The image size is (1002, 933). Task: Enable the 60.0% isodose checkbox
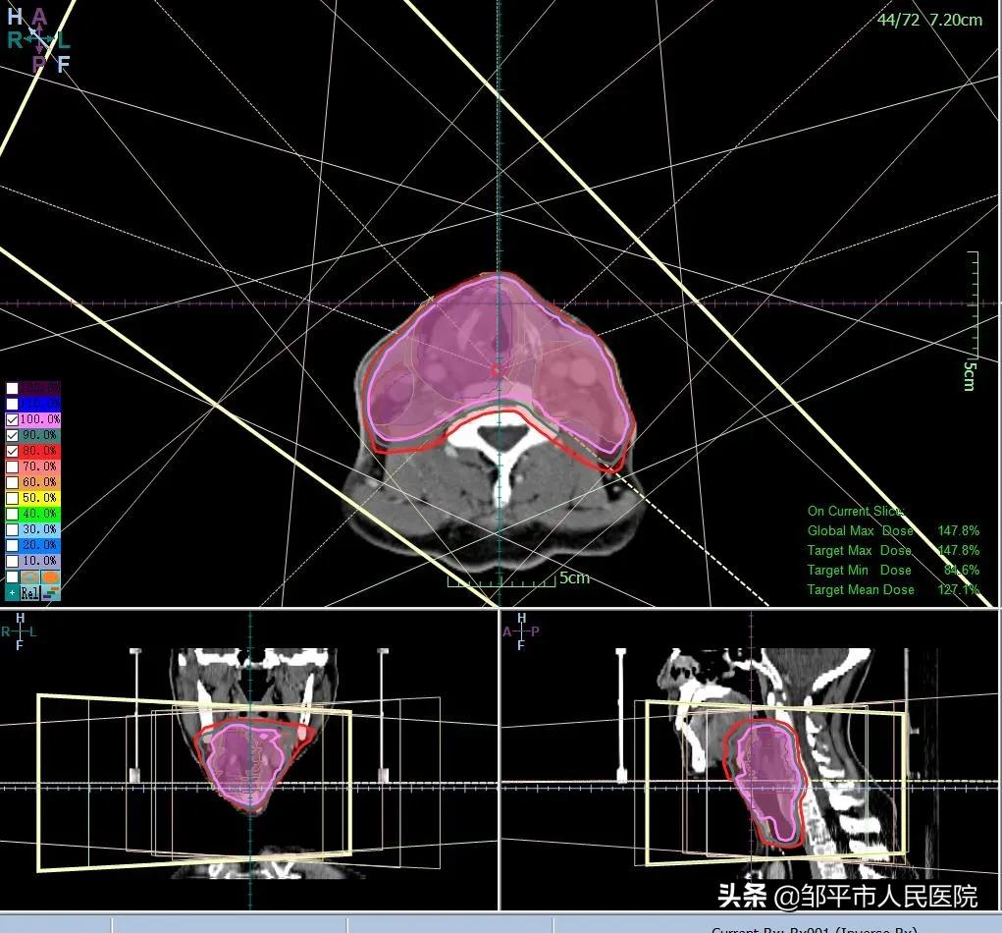pyautogui.click(x=12, y=482)
